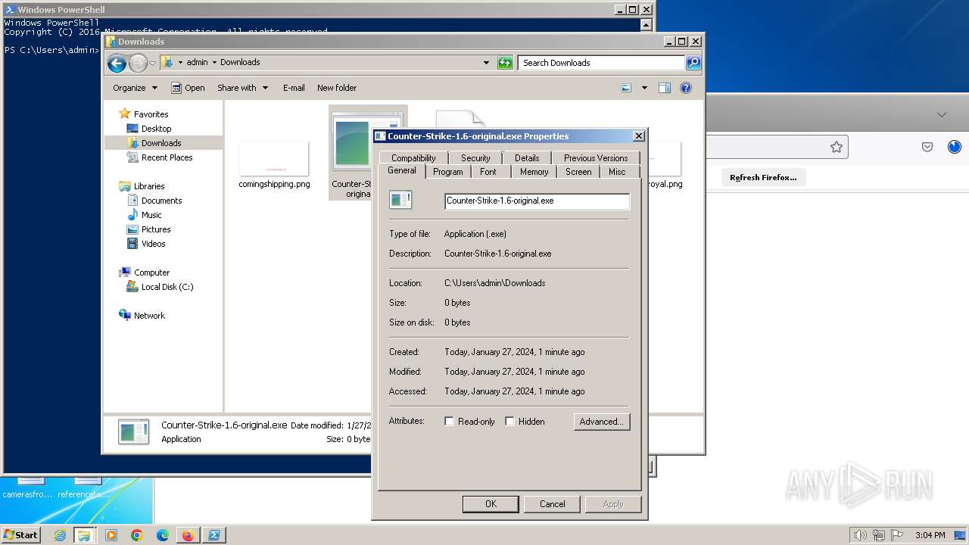Switch to the Security tab

(475, 158)
